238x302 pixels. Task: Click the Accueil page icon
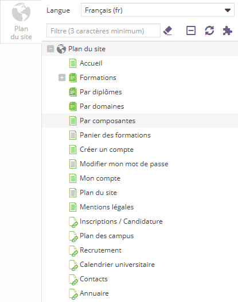click(73, 63)
